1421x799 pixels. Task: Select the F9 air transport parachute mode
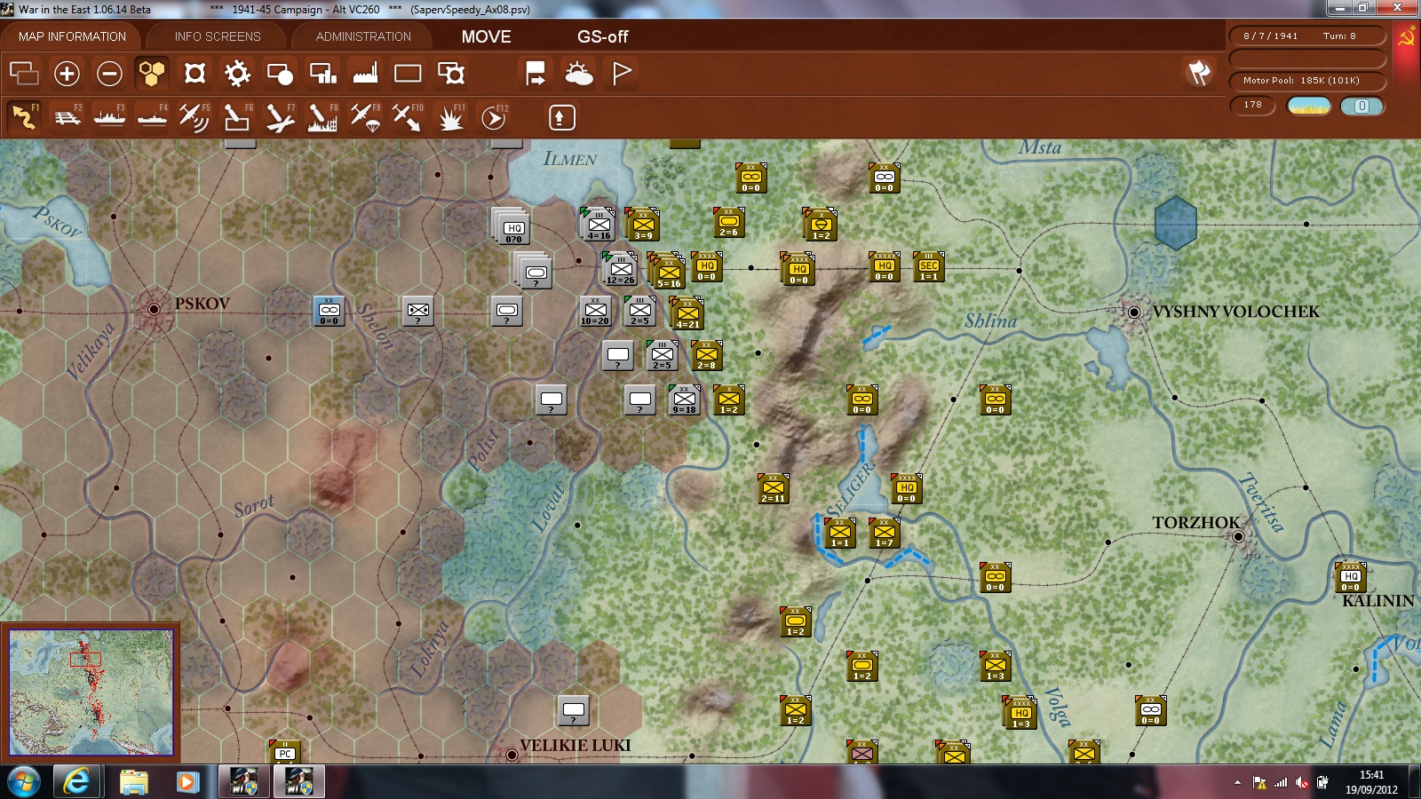tap(365, 116)
